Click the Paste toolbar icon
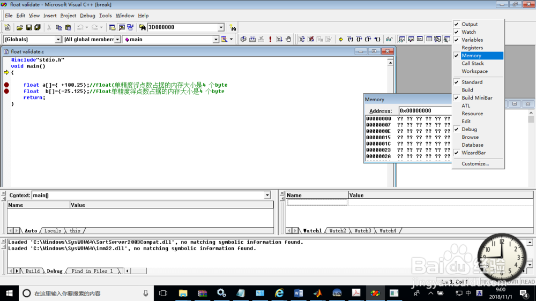Screen dimensions: 536x301 68,27
